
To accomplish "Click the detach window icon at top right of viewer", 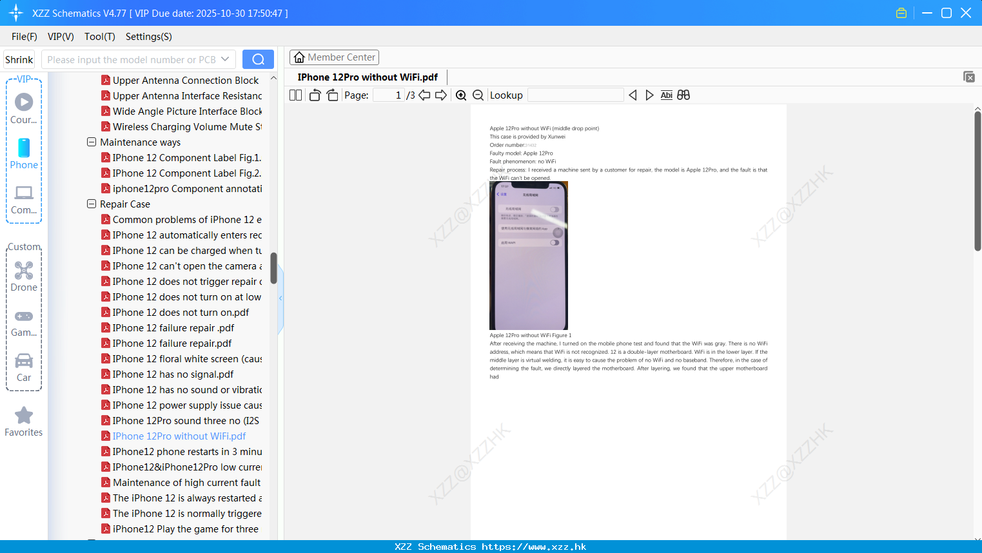I will (969, 77).
